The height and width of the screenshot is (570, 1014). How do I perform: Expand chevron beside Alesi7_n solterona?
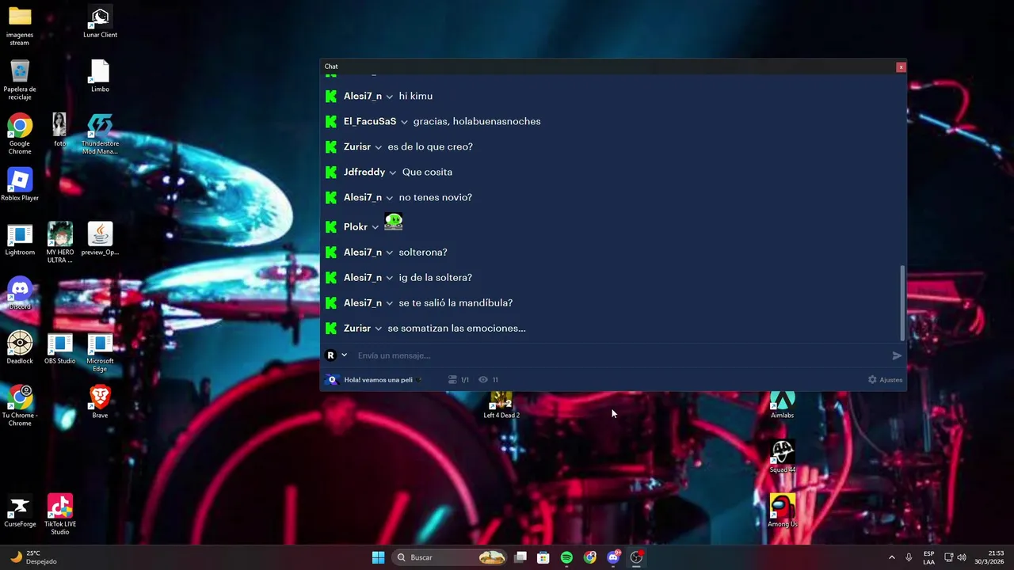click(x=389, y=253)
